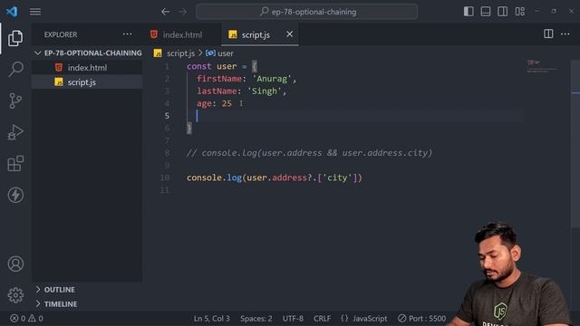Click the Port : 5500 Live Server status
Viewport: 580px width, 326px height.
(422, 318)
